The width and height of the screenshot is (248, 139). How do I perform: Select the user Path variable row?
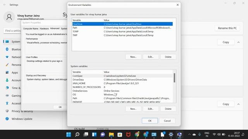point(122,28)
